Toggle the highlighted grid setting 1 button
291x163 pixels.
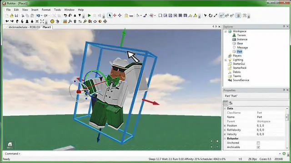pyautogui.click(x=221, y=15)
